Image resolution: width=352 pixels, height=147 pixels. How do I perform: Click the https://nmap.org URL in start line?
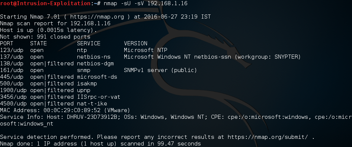[97, 17]
